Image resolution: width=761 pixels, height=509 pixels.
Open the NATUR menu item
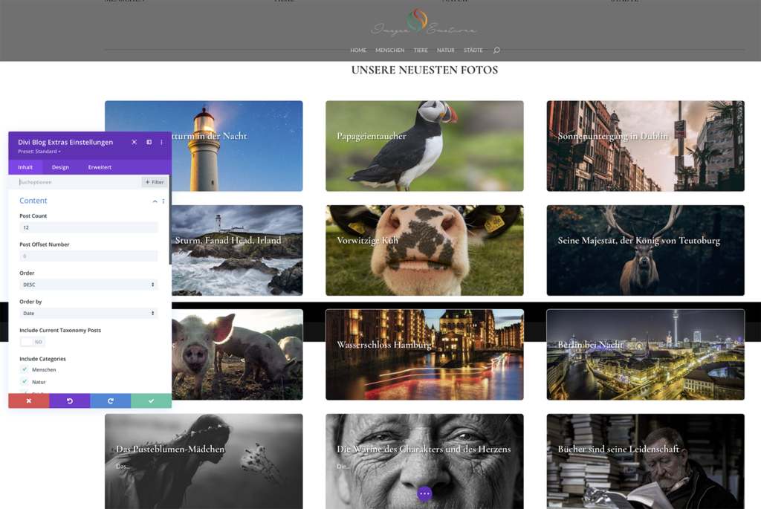pyautogui.click(x=446, y=50)
